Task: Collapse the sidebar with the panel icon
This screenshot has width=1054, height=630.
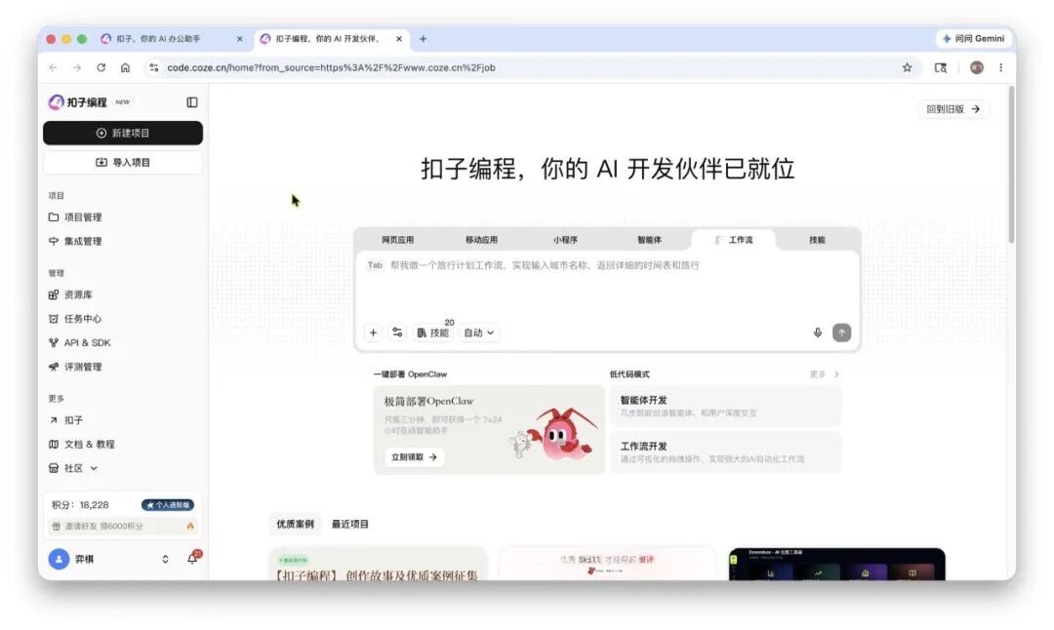Action: [192, 102]
